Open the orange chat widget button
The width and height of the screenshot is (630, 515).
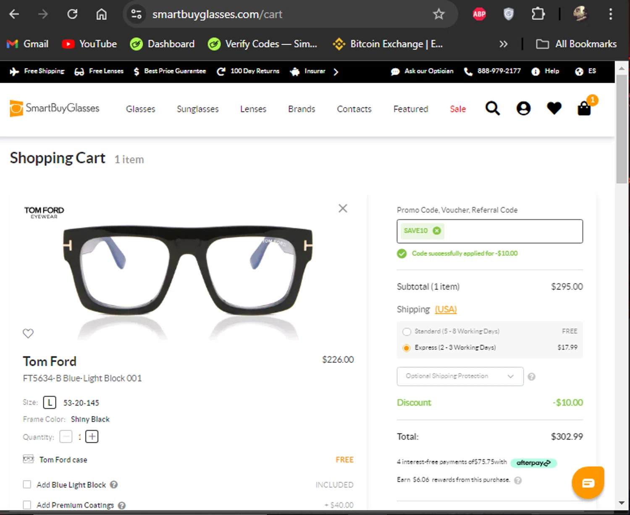(x=588, y=483)
